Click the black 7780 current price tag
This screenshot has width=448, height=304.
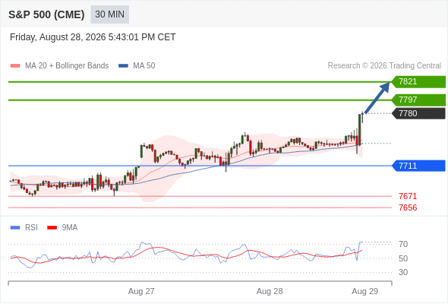coord(418,113)
